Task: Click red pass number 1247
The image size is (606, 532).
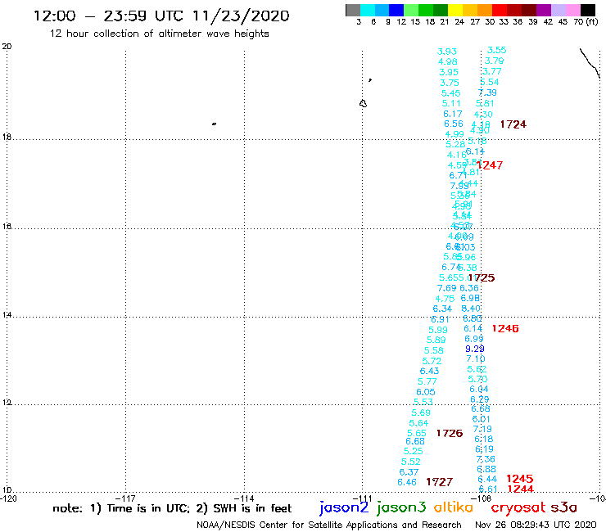Action: 490,165
